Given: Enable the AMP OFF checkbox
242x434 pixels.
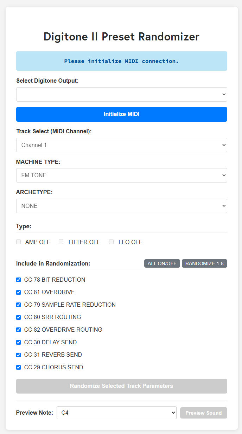Looking at the screenshot, I should (19, 242).
